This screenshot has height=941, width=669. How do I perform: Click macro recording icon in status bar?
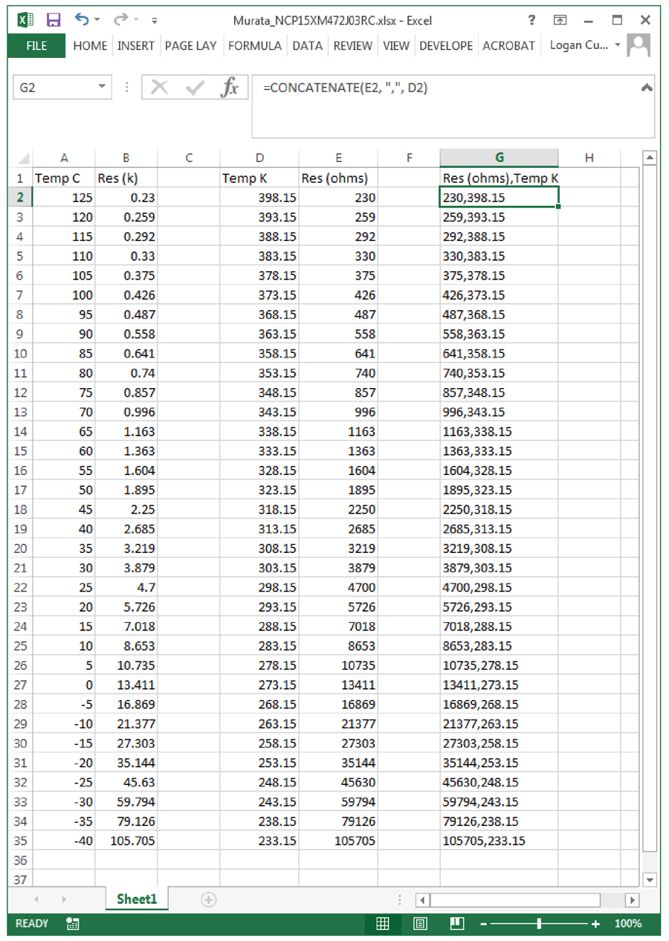click(x=73, y=924)
